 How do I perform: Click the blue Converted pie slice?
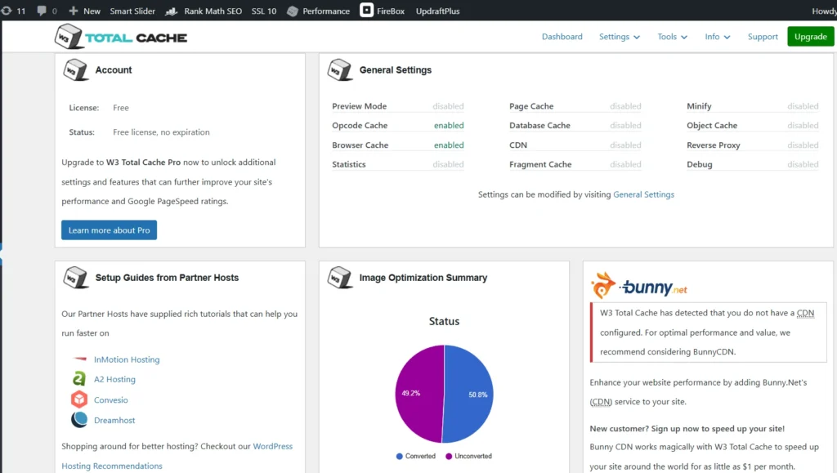[x=470, y=394]
